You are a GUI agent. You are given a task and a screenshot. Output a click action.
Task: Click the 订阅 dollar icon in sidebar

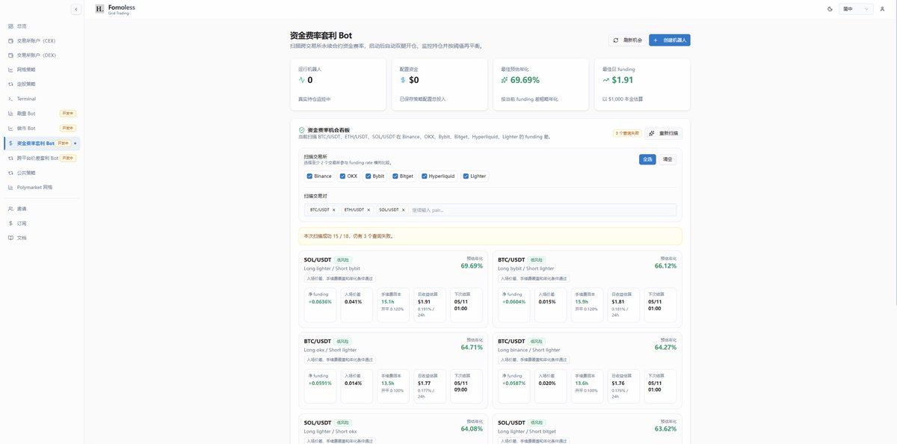(x=10, y=223)
